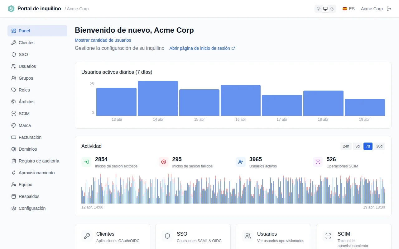Click the purple SCIM operations icon
Viewport: 399px width, 249px height.
click(x=318, y=162)
